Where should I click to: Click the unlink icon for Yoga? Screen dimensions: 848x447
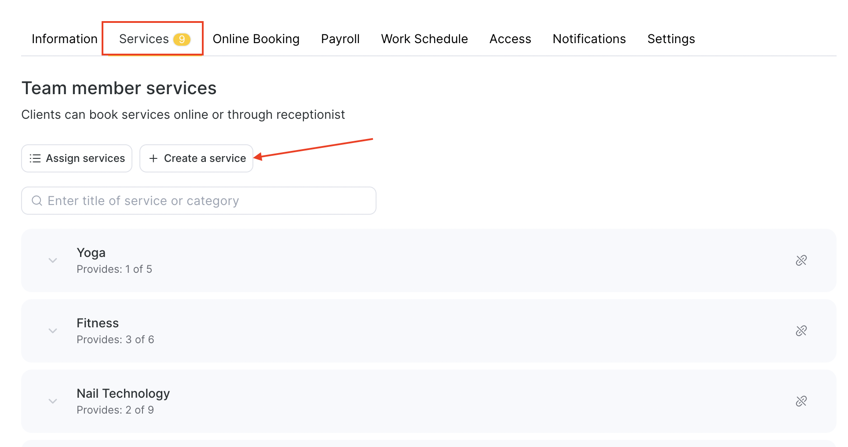click(801, 260)
